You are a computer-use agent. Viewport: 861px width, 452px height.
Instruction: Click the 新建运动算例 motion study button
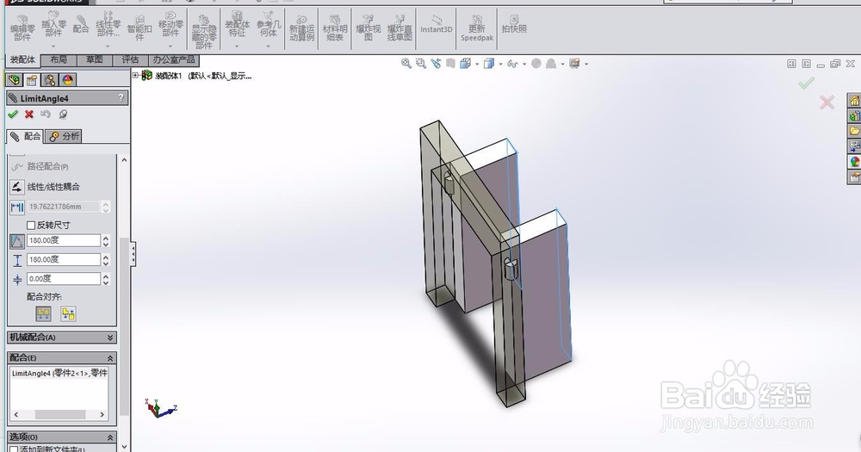302,28
